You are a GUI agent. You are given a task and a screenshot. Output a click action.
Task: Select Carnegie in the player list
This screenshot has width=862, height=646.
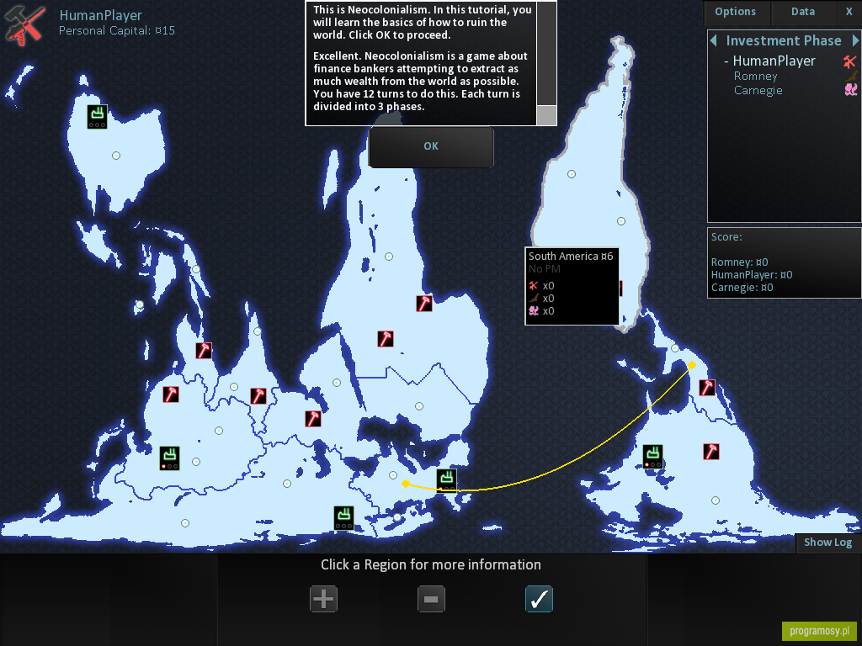coord(758,90)
